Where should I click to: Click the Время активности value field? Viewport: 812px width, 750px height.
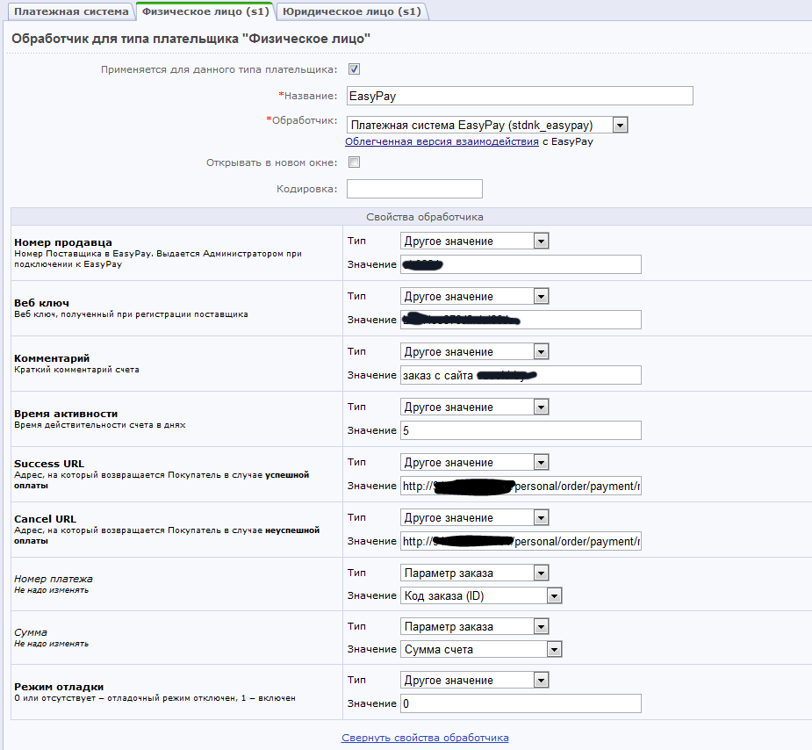click(x=521, y=430)
